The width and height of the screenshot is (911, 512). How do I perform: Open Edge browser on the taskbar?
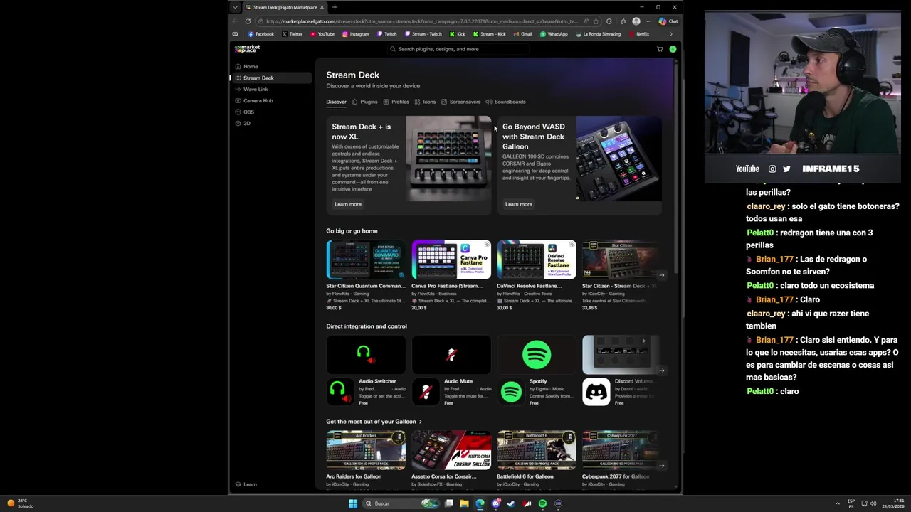(480, 503)
